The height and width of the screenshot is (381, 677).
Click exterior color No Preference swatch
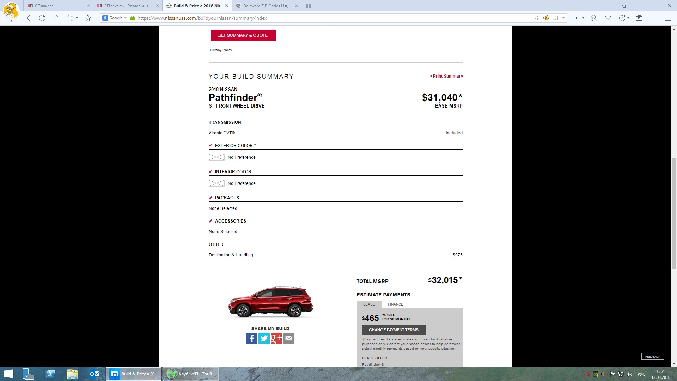(216, 157)
